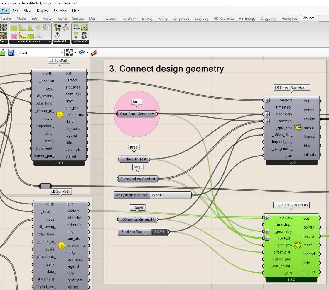Click the Save document icon in the canvas toolbar

coord(11,52)
